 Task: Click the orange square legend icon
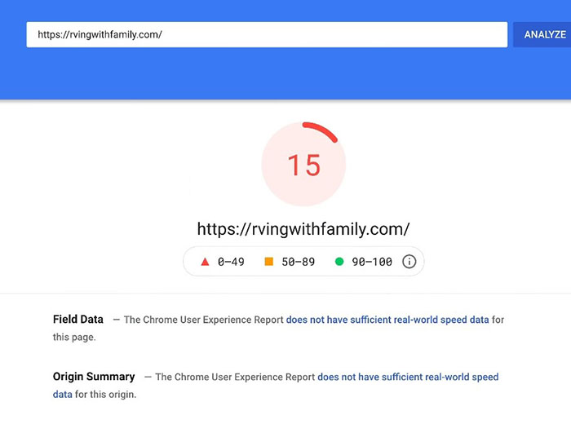click(x=268, y=262)
